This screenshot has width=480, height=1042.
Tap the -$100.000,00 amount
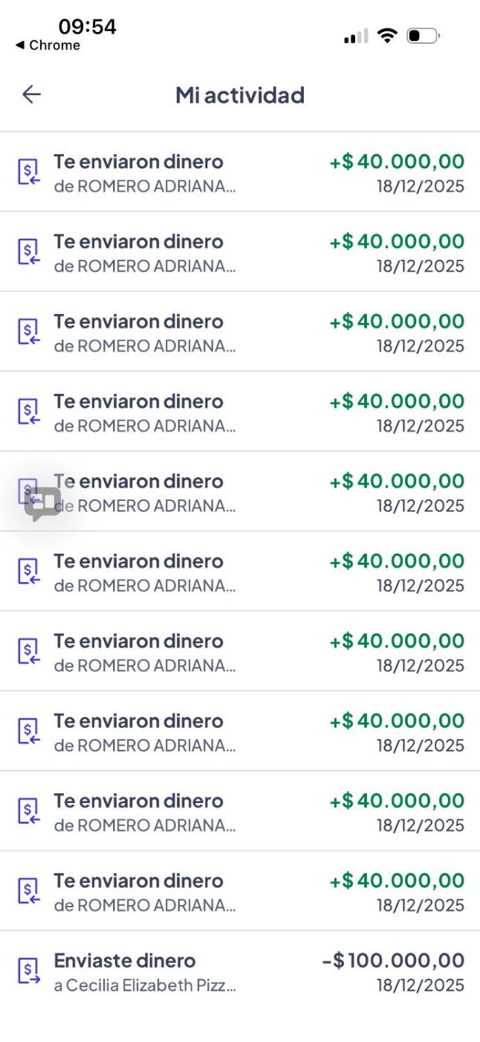pyautogui.click(x=393, y=961)
